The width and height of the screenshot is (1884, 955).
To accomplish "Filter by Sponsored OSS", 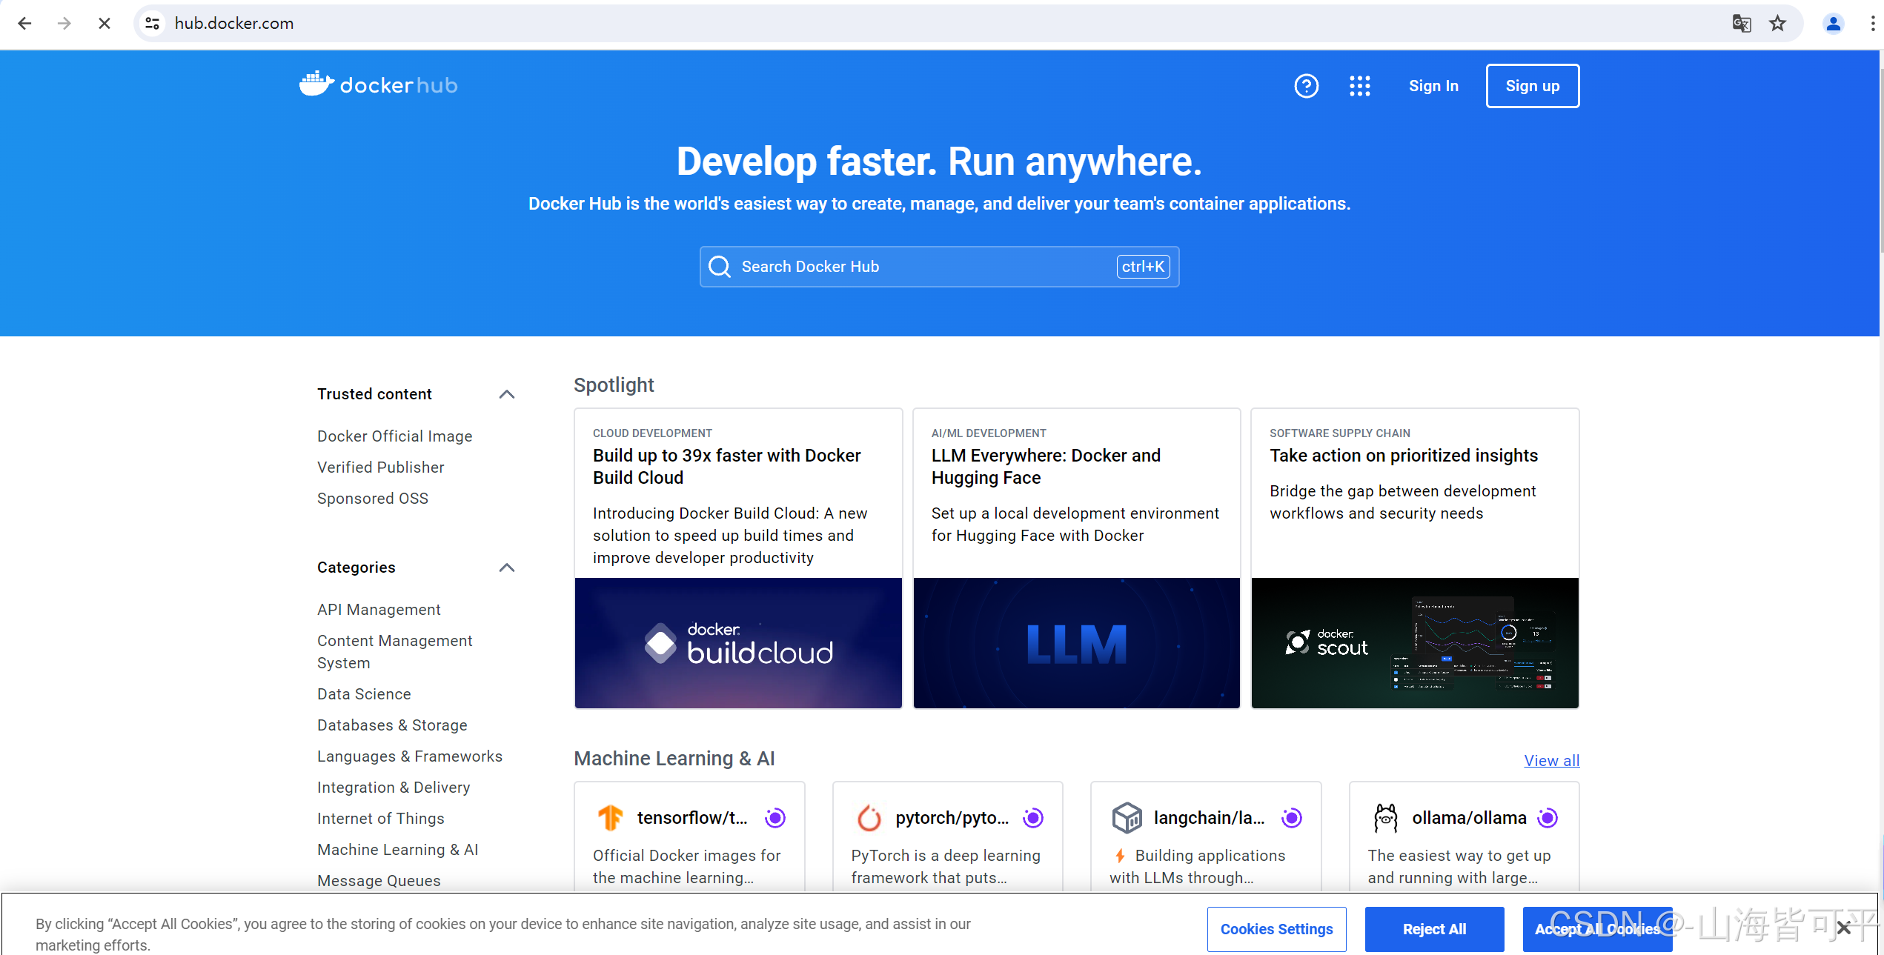I will pyautogui.click(x=372, y=499).
